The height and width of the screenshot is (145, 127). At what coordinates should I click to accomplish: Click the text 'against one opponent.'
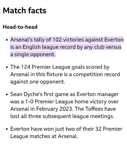pos(38,82)
